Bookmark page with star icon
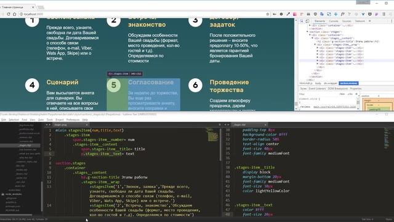Image resolution: width=394 pixels, height=222 pixels. 268,14
